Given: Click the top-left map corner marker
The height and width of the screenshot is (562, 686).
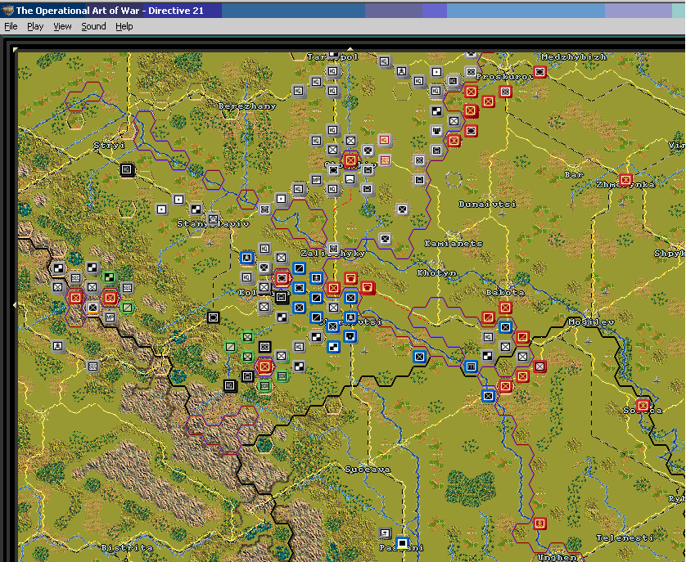Looking at the screenshot, I should click(16, 49).
